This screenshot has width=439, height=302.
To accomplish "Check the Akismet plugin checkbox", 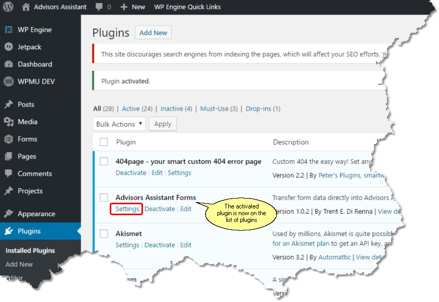I will point(104,233).
